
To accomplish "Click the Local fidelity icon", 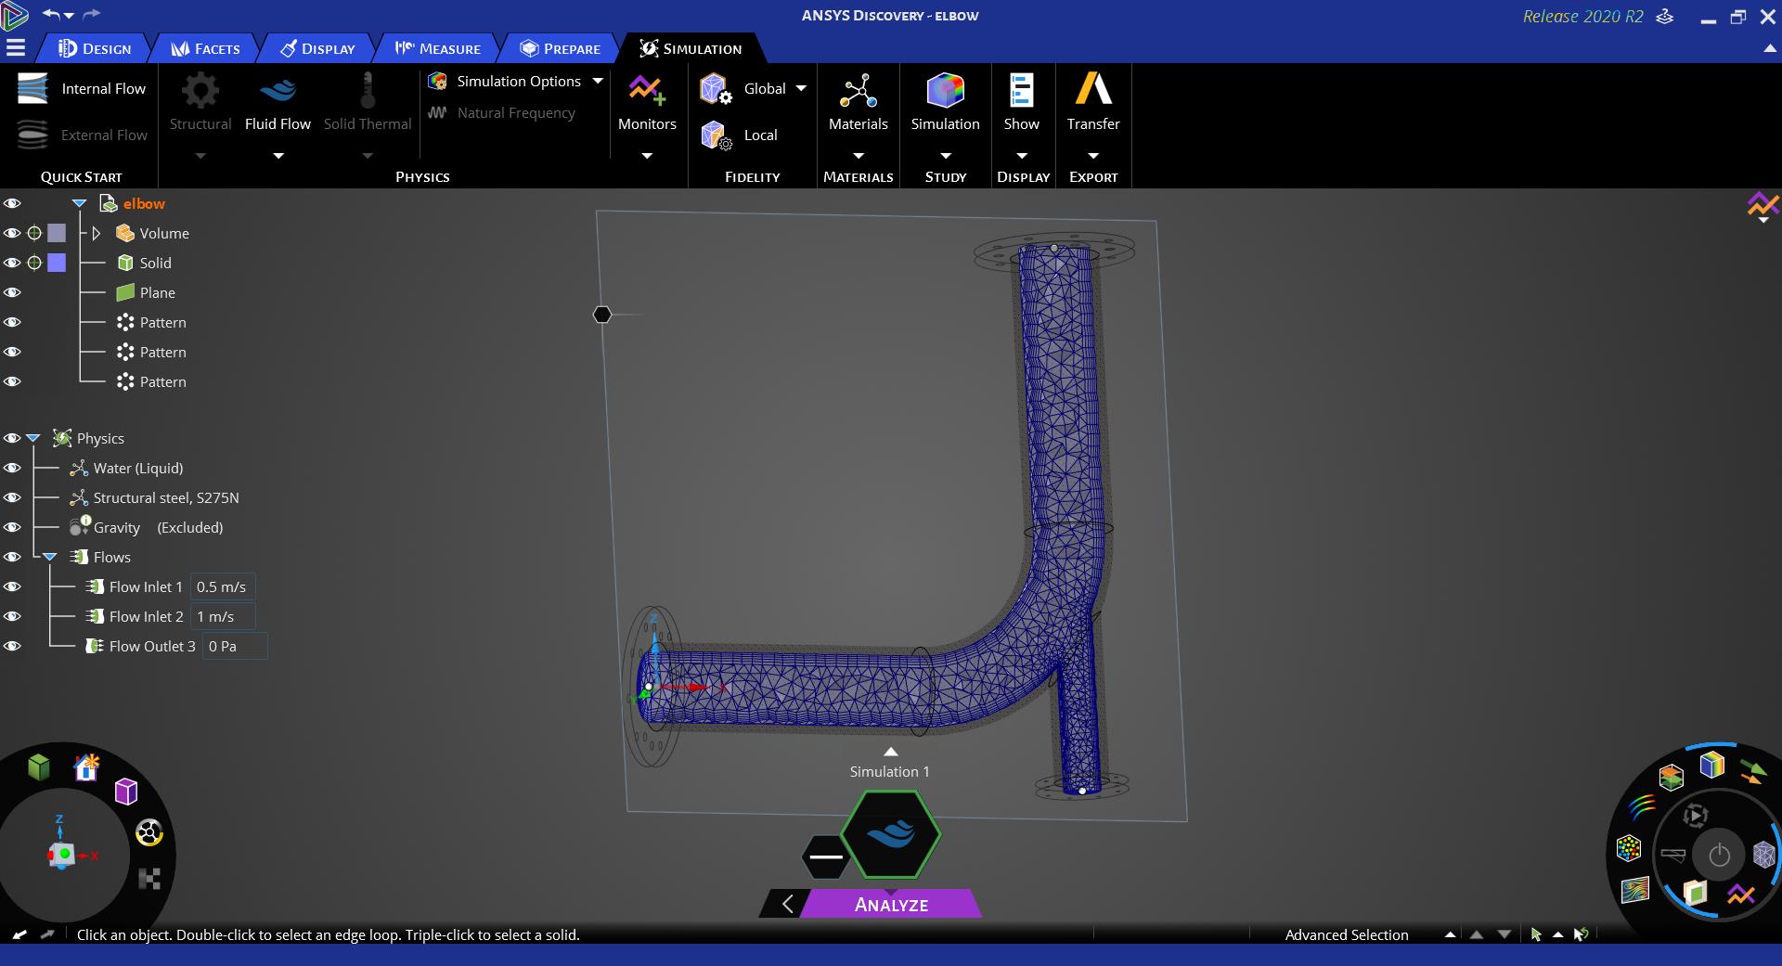I will click(716, 135).
